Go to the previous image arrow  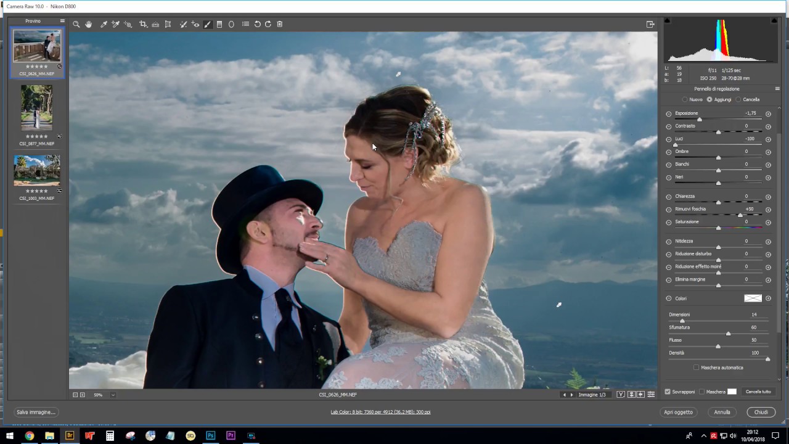tap(564, 395)
